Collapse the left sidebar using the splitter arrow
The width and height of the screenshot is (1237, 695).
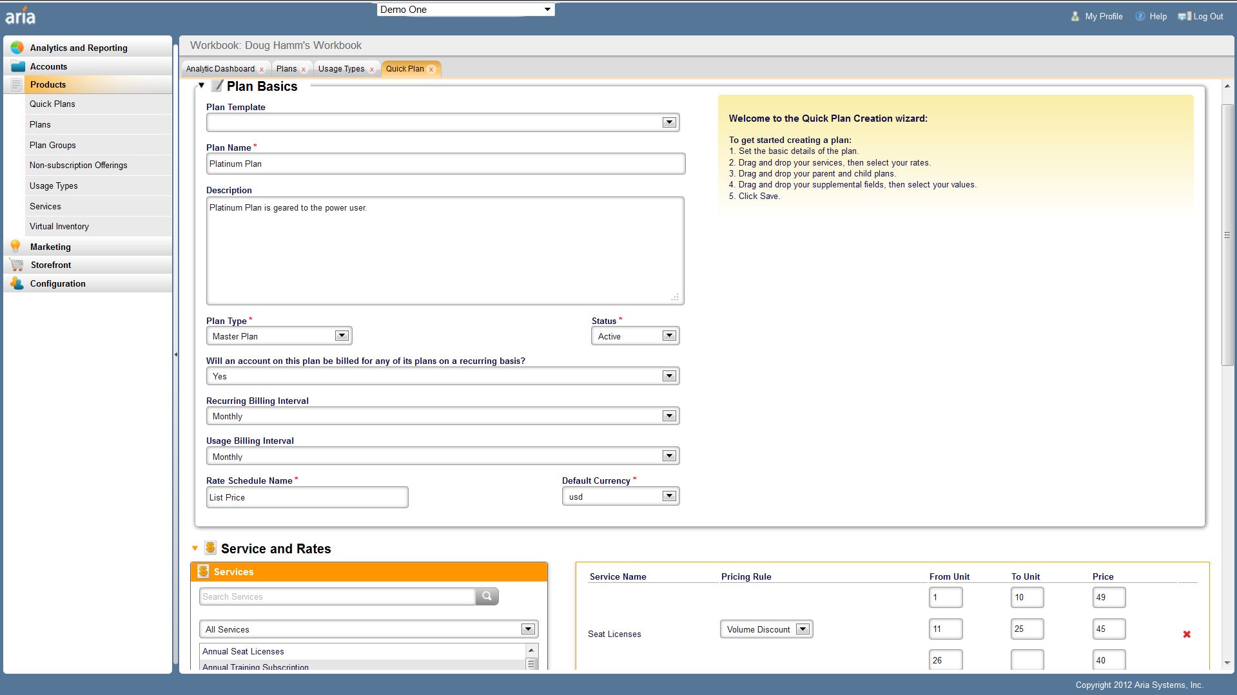tap(175, 354)
